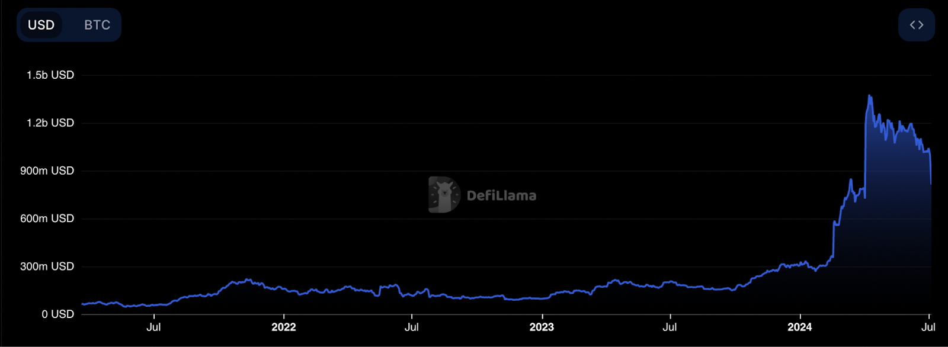Click the 2022 year marker
The width and height of the screenshot is (948, 347).
[283, 327]
